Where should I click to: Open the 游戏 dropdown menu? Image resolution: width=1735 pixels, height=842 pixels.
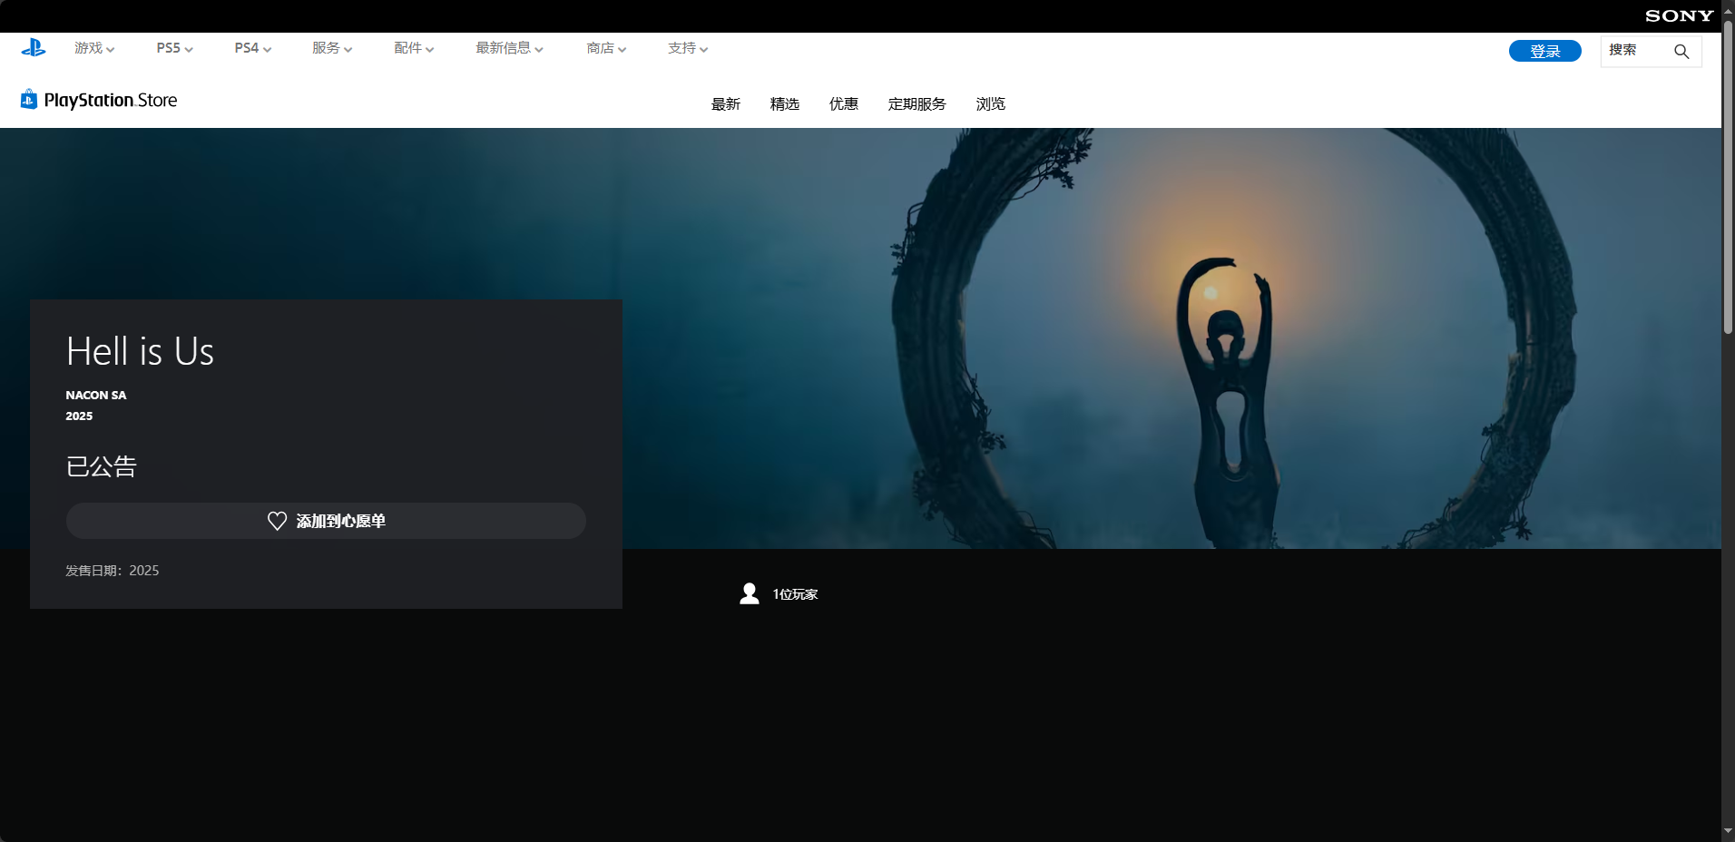(x=94, y=48)
